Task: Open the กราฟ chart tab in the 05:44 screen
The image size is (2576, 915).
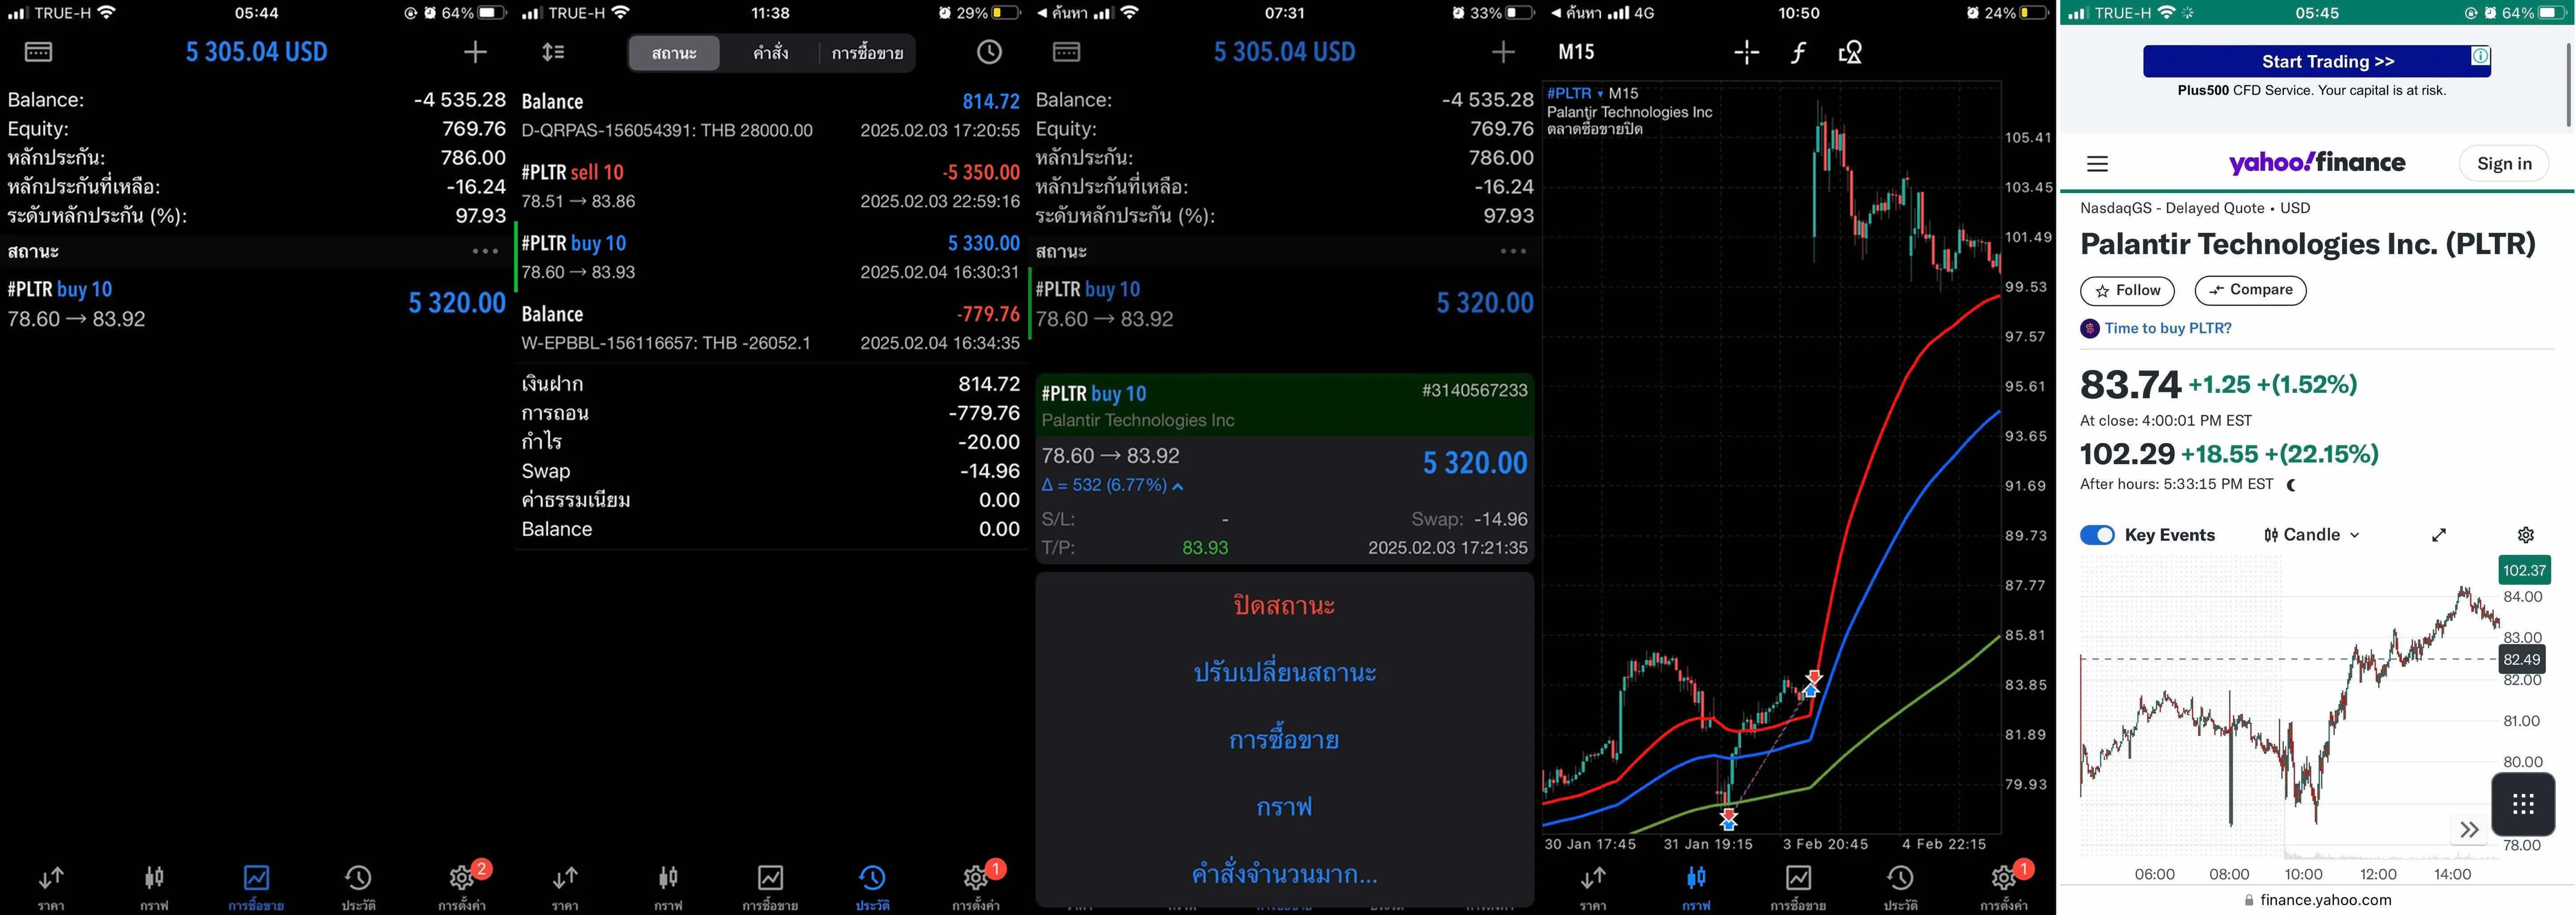Action: (x=154, y=887)
